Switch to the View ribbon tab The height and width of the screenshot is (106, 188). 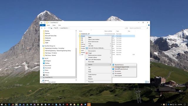coord(59,25)
